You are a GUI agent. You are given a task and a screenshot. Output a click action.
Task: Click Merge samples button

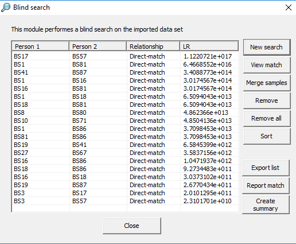(267, 83)
